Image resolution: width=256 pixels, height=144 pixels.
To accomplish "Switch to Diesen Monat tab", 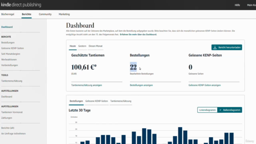I will 96,46.
